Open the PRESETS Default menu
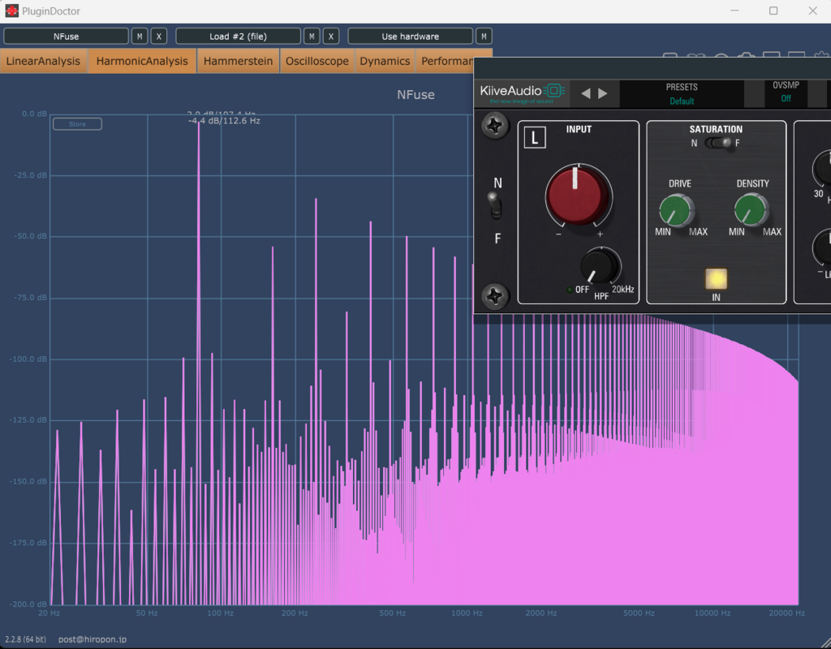The image size is (831, 649). (x=682, y=94)
